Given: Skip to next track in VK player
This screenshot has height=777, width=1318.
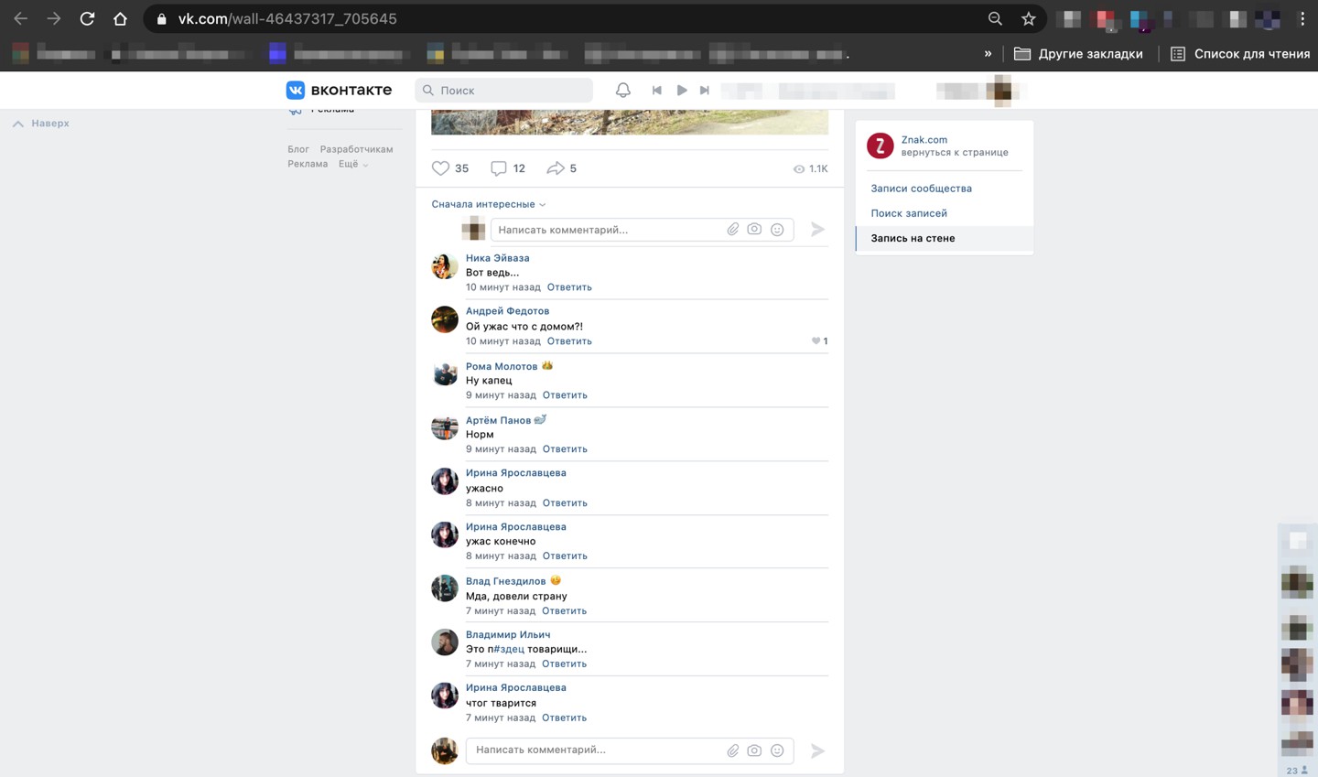Looking at the screenshot, I should click(x=705, y=90).
